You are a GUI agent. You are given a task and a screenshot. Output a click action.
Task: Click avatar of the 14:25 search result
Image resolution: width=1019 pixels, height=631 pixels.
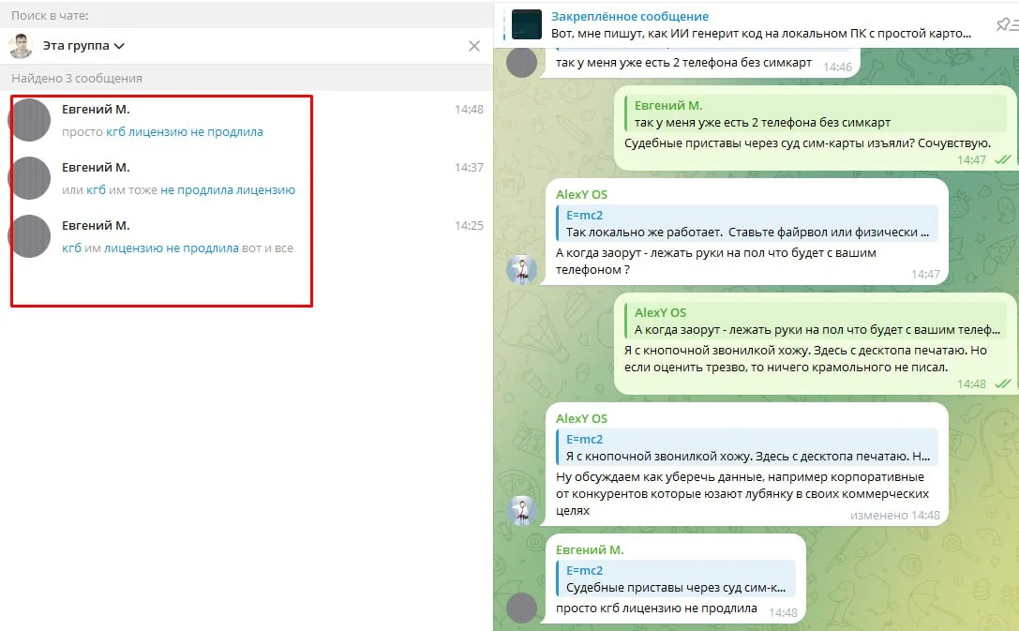click(29, 236)
